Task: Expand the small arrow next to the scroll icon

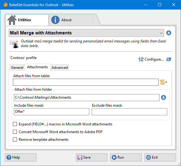Action: pos(166,82)
